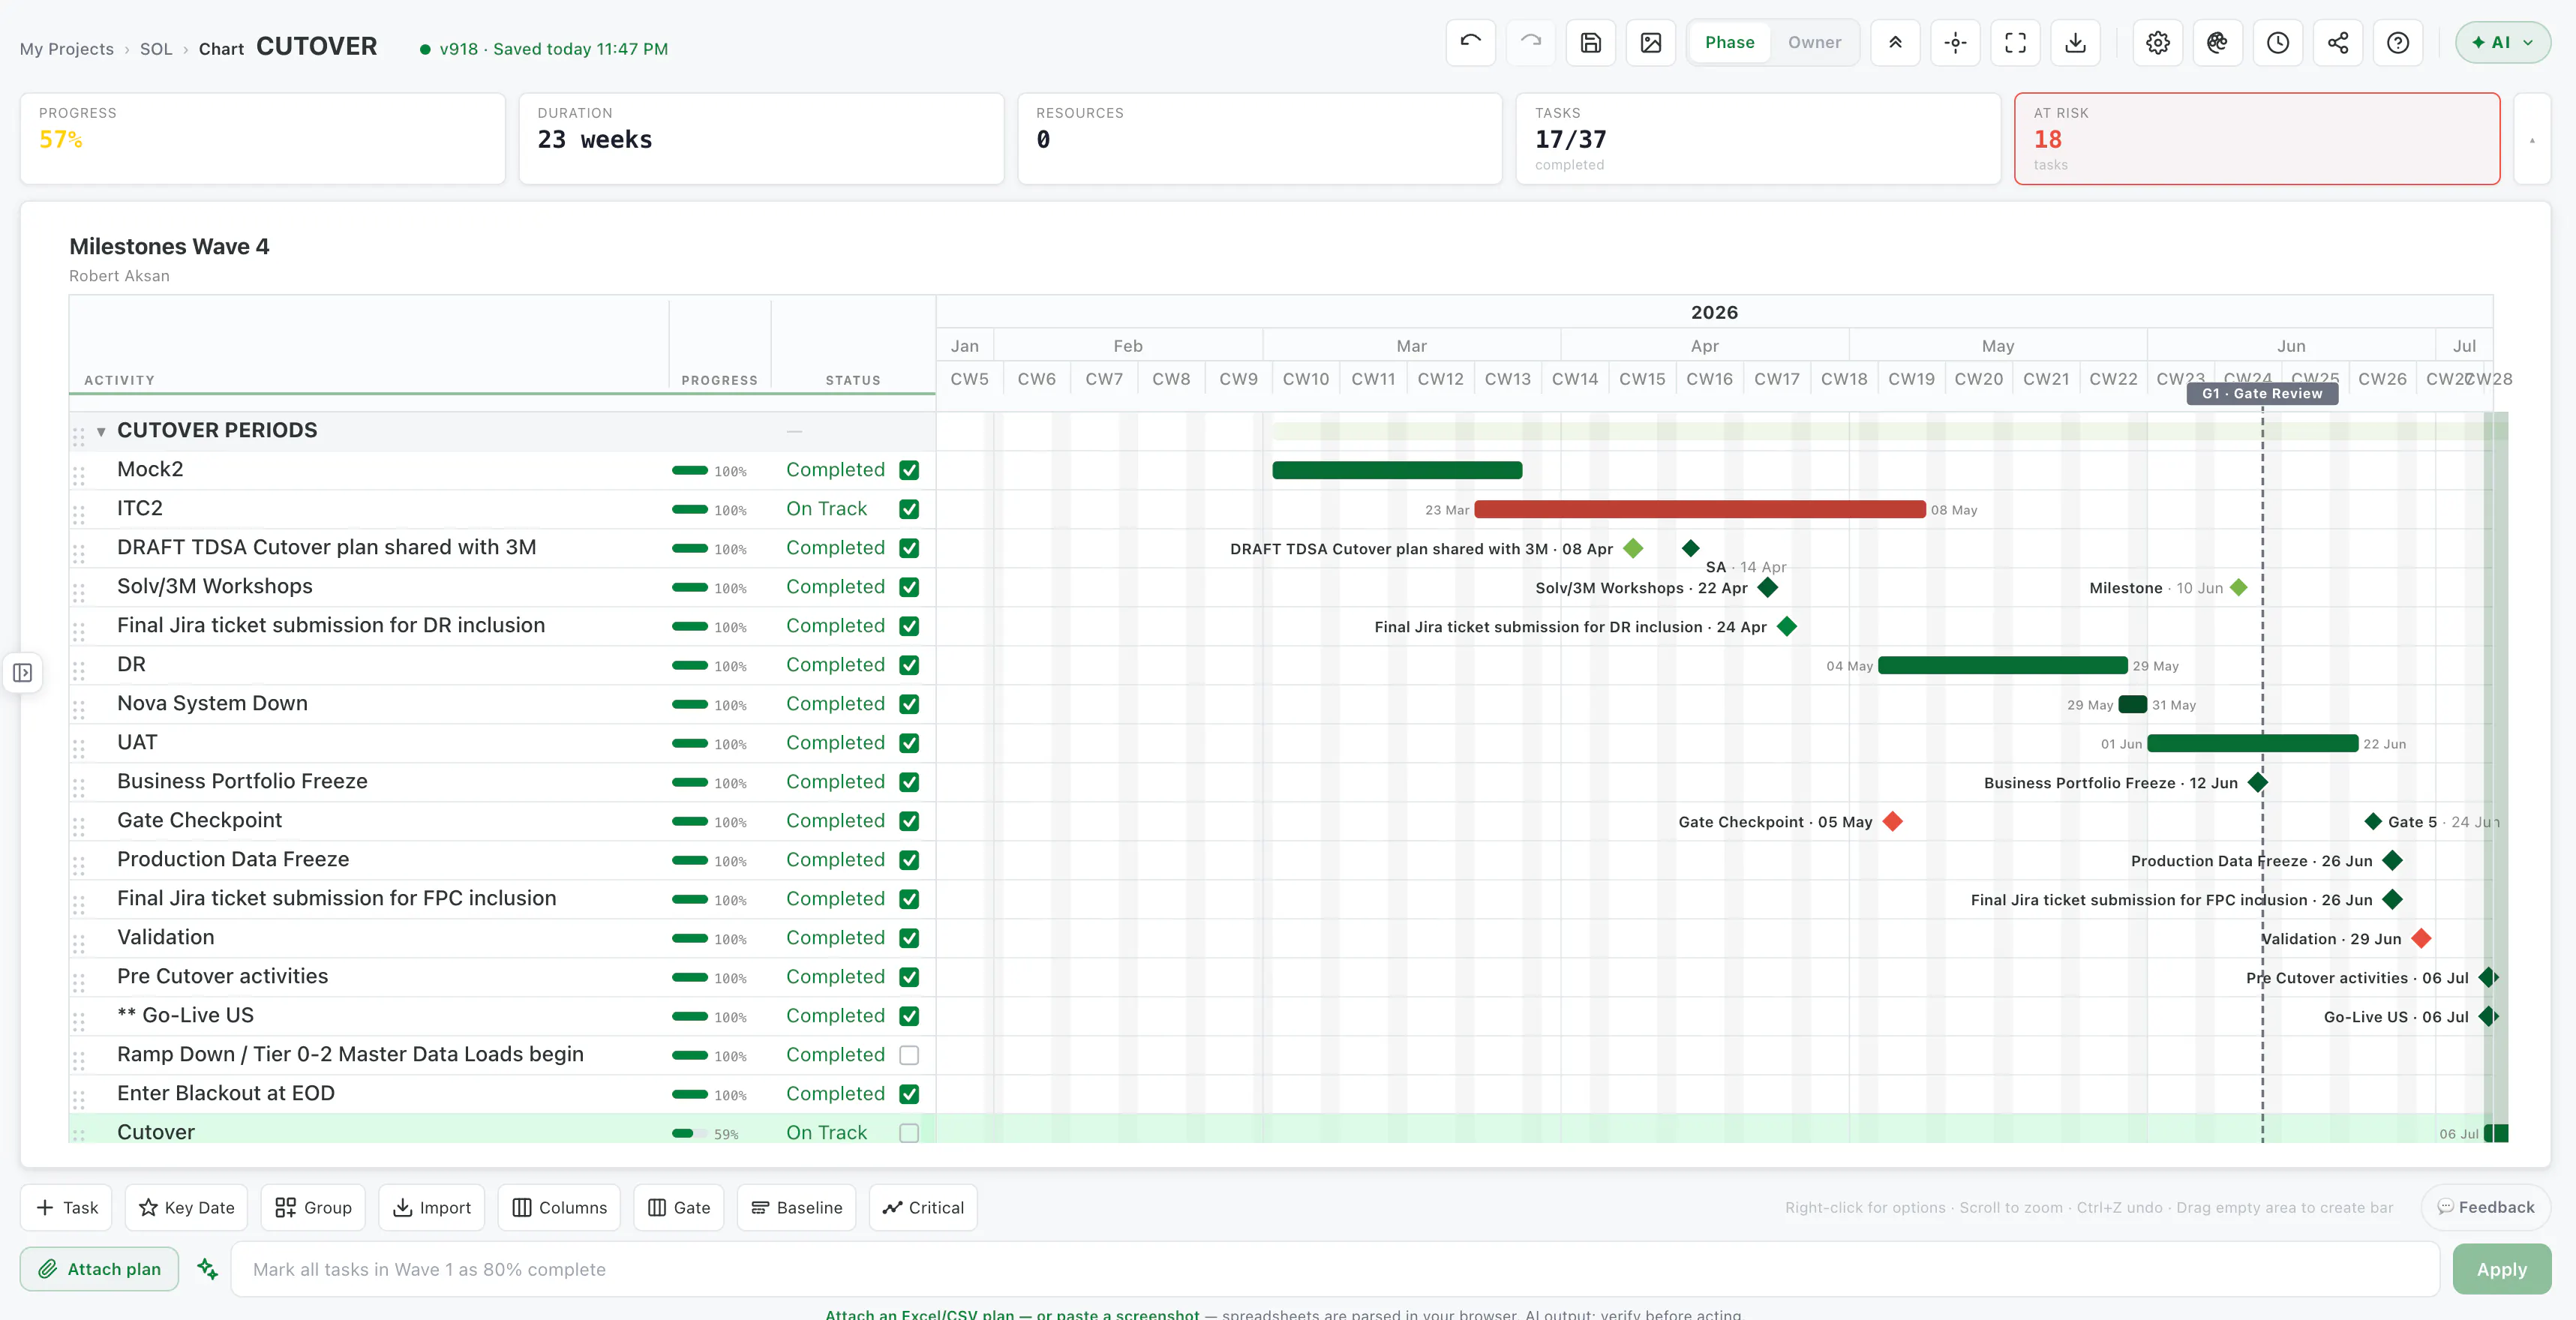Click the share icon

tap(2337, 42)
